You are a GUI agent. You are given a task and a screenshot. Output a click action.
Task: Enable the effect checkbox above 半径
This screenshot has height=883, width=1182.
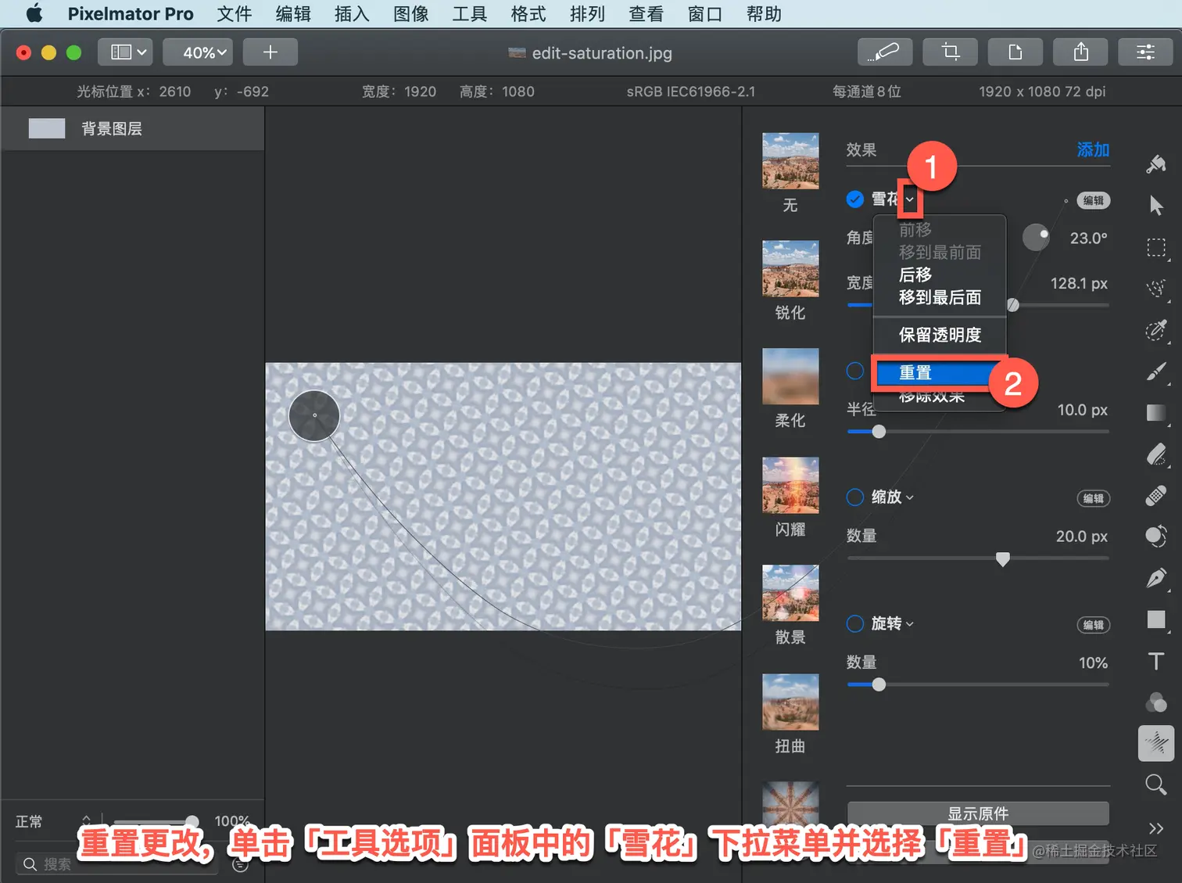855,371
